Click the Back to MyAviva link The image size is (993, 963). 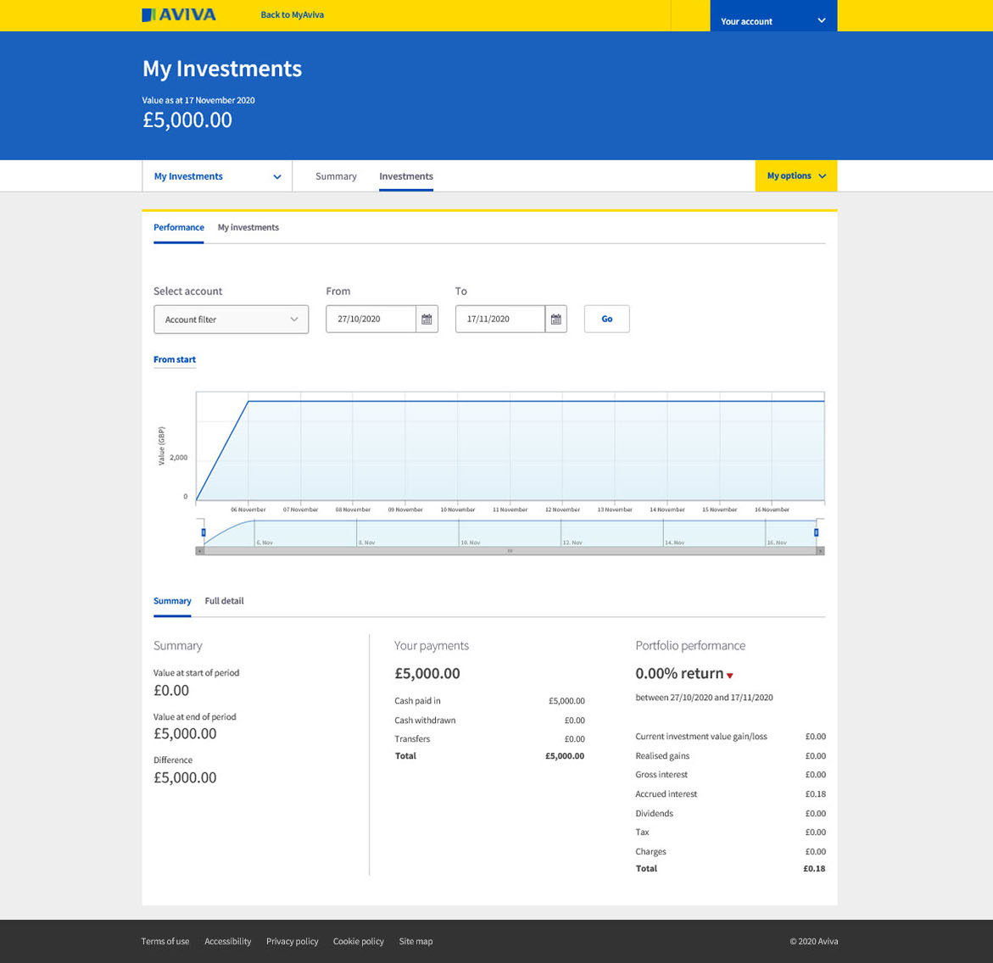click(292, 14)
